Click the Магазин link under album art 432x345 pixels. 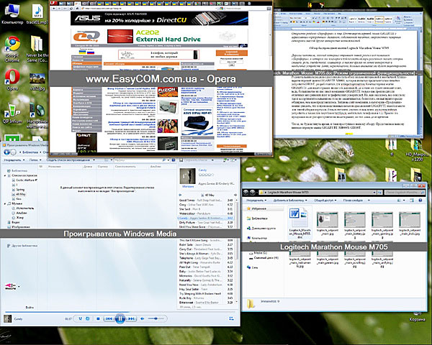(x=188, y=187)
